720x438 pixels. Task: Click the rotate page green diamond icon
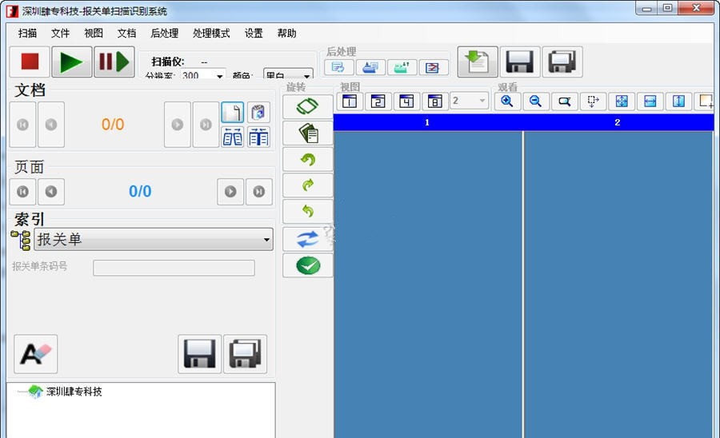click(x=308, y=106)
